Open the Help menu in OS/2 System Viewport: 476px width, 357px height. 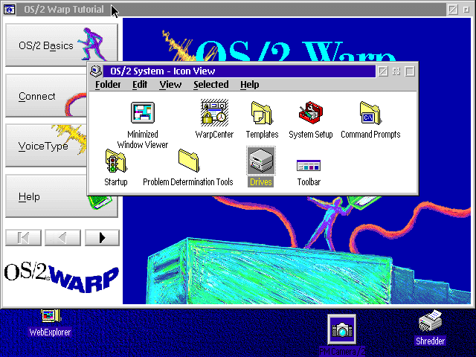tap(250, 84)
